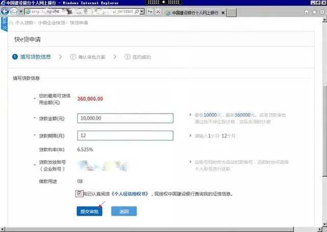Go back with the browser Back arrow
The image size is (327, 232).
(x=5, y=11)
